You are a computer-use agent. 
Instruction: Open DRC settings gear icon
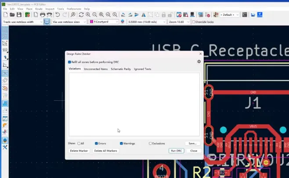199,62
